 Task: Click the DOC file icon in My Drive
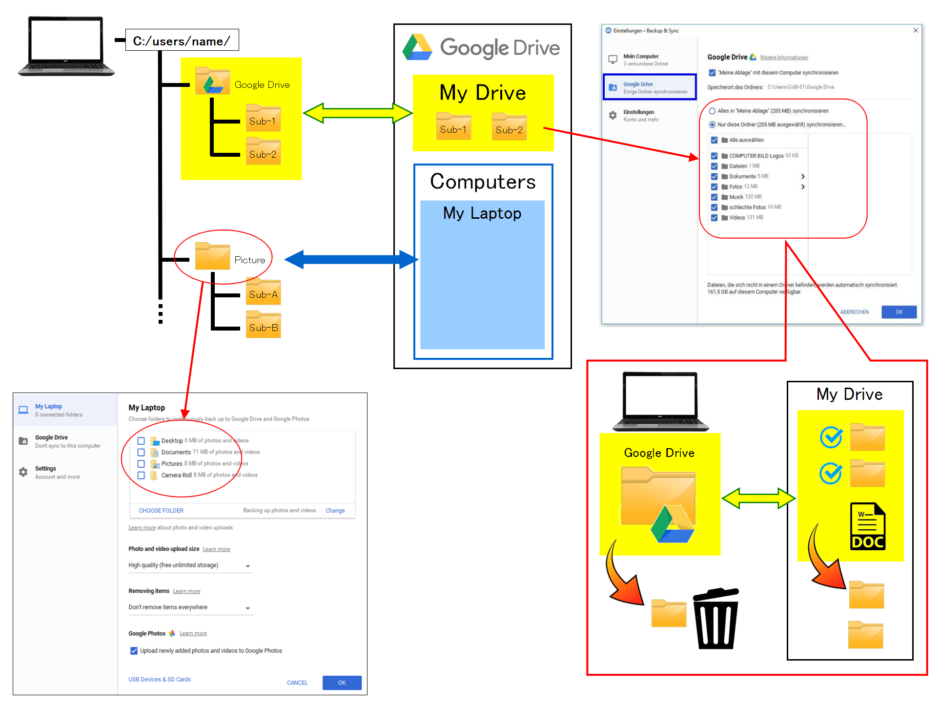tap(867, 526)
